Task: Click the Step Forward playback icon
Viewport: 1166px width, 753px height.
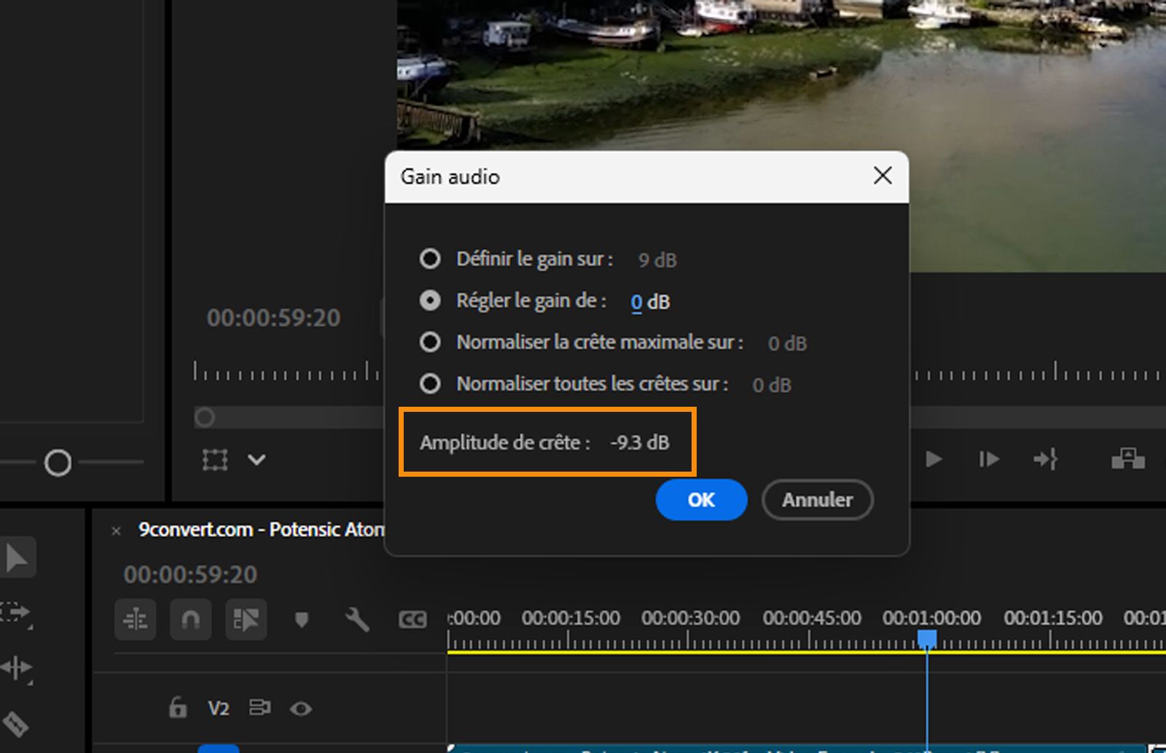Action: click(x=988, y=459)
